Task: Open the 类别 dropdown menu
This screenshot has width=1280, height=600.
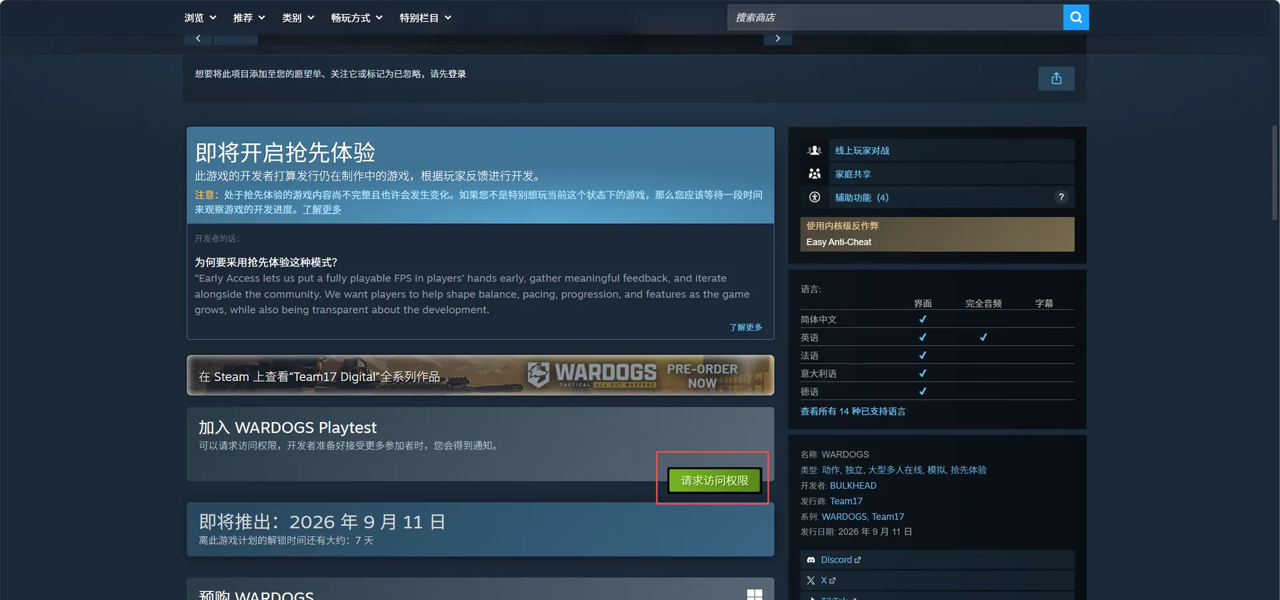Action: (x=298, y=18)
